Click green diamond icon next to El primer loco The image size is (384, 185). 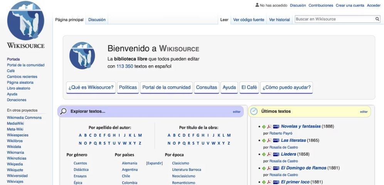click(264, 182)
